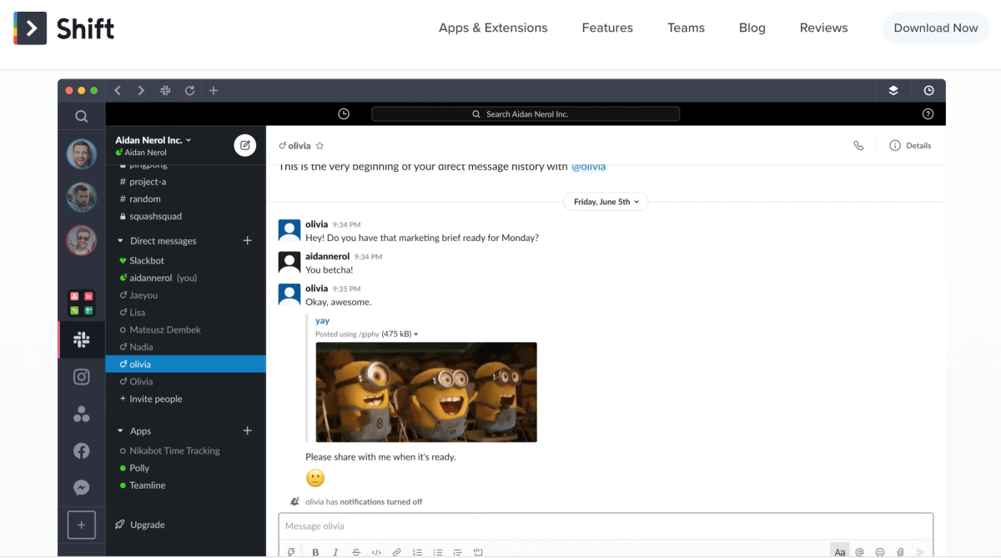Add an app with Apps plus icon
This screenshot has height=558, width=1001.
tap(247, 430)
